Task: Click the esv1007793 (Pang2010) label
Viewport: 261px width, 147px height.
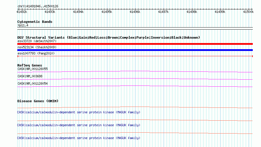Action: coord(36,53)
